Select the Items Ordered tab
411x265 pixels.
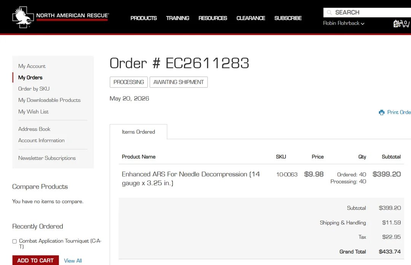pos(139,132)
